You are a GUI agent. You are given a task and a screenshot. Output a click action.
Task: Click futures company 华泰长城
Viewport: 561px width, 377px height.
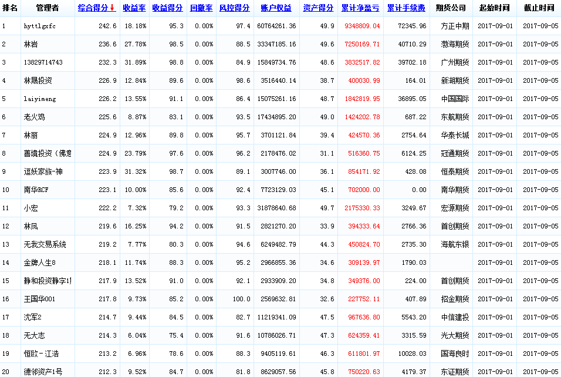coord(455,135)
